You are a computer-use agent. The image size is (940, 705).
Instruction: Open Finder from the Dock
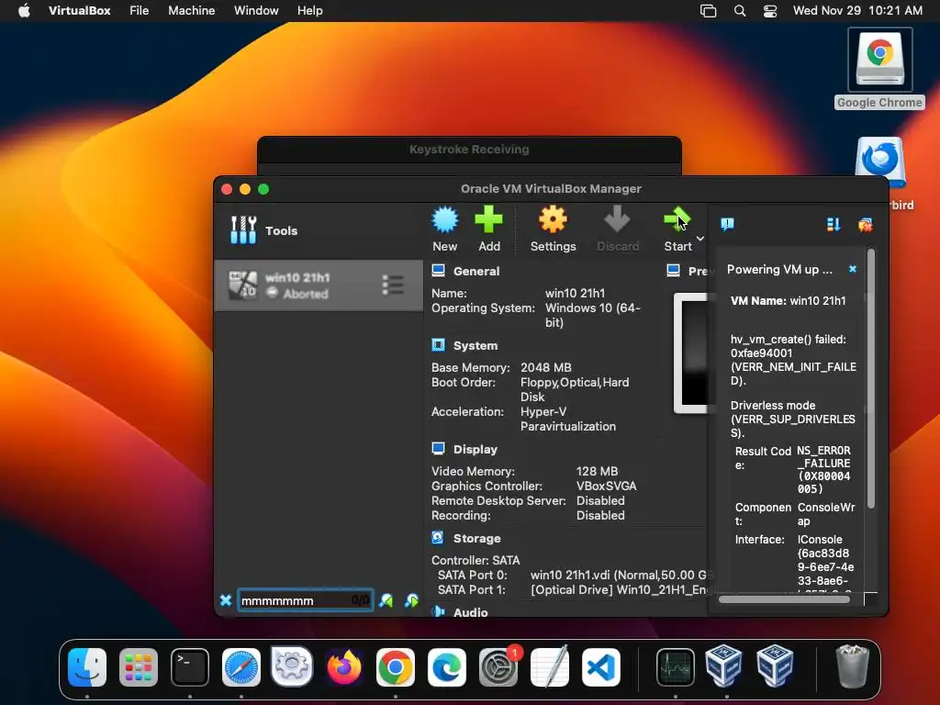(x=87, y=666)
